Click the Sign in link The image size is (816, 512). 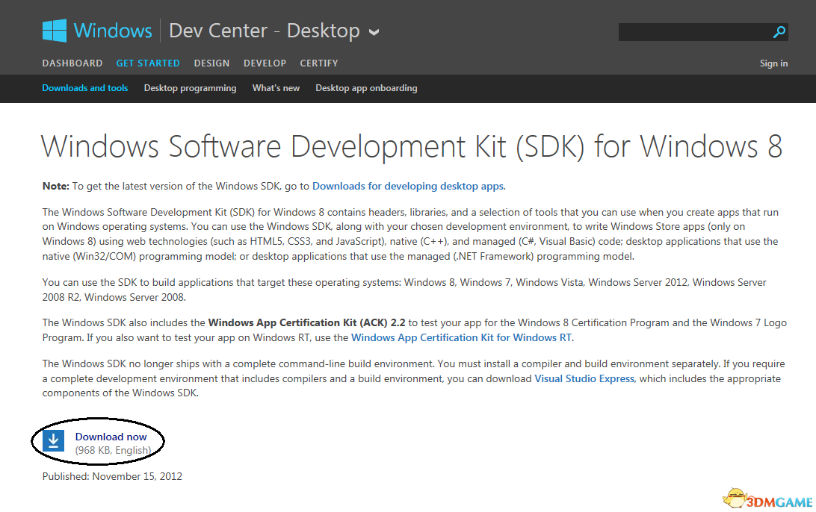tap(773, 63)
